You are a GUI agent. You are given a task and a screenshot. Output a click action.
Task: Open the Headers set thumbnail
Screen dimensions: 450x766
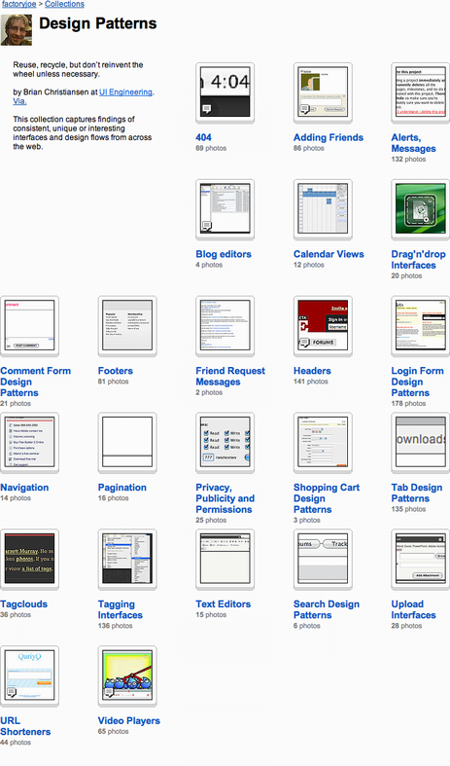[323, 326]
